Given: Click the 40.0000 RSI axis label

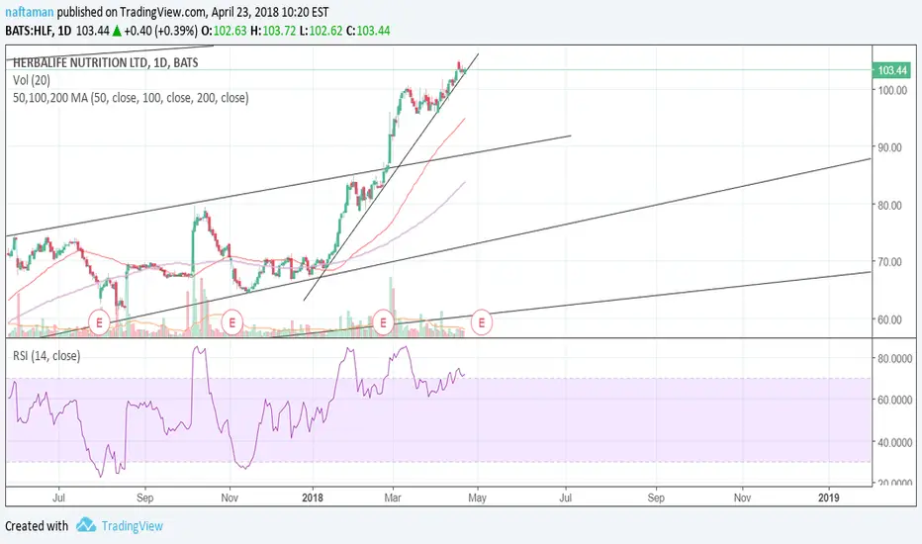Looking at the screenshot, I should click(x=895, y=442).
